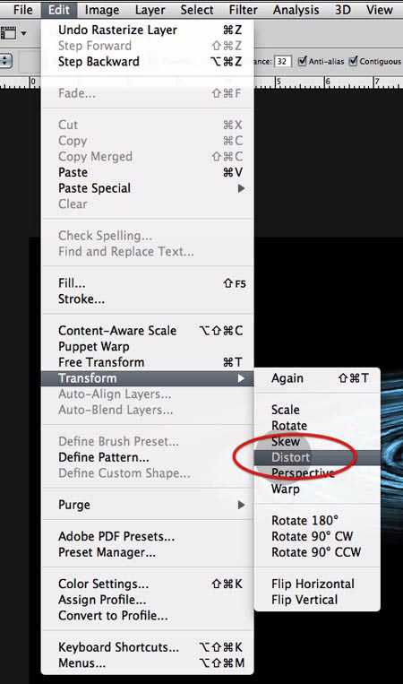The width and height of the screenshot is (403, 684).
Task: Choose Assign Profile...
Action: coord(147,600)
